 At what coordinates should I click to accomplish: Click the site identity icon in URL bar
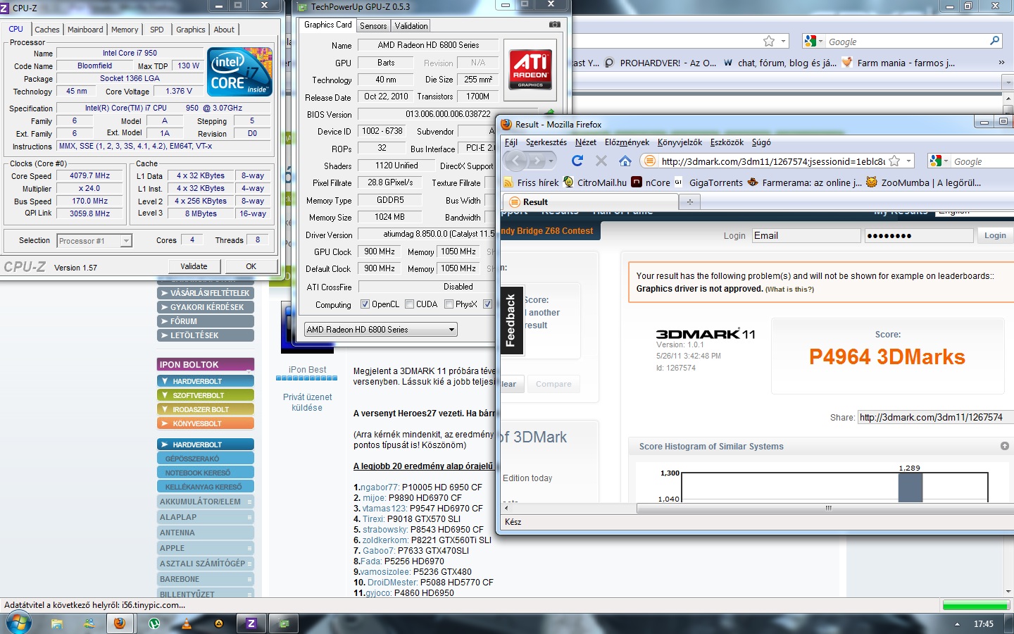pyautogui.click(x=649, y=161)
